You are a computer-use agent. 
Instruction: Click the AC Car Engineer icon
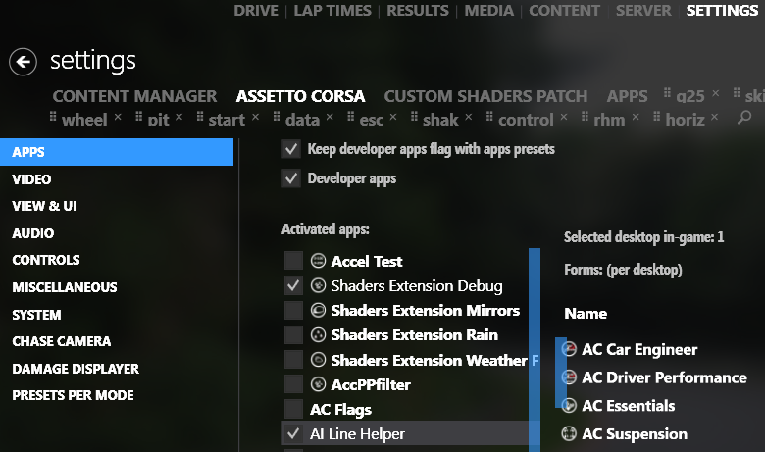click(x=569, y=349)
